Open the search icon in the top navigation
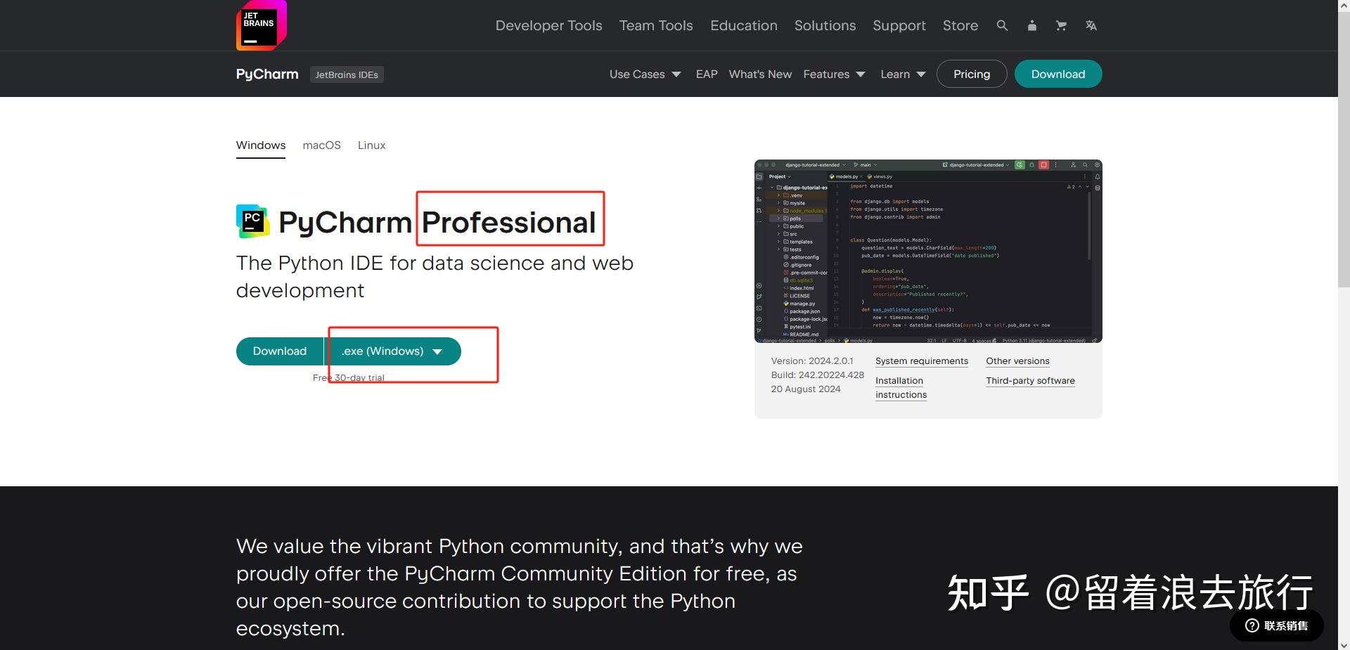This screenshot has height=650, width=1350. click(x=1001, y=25)
